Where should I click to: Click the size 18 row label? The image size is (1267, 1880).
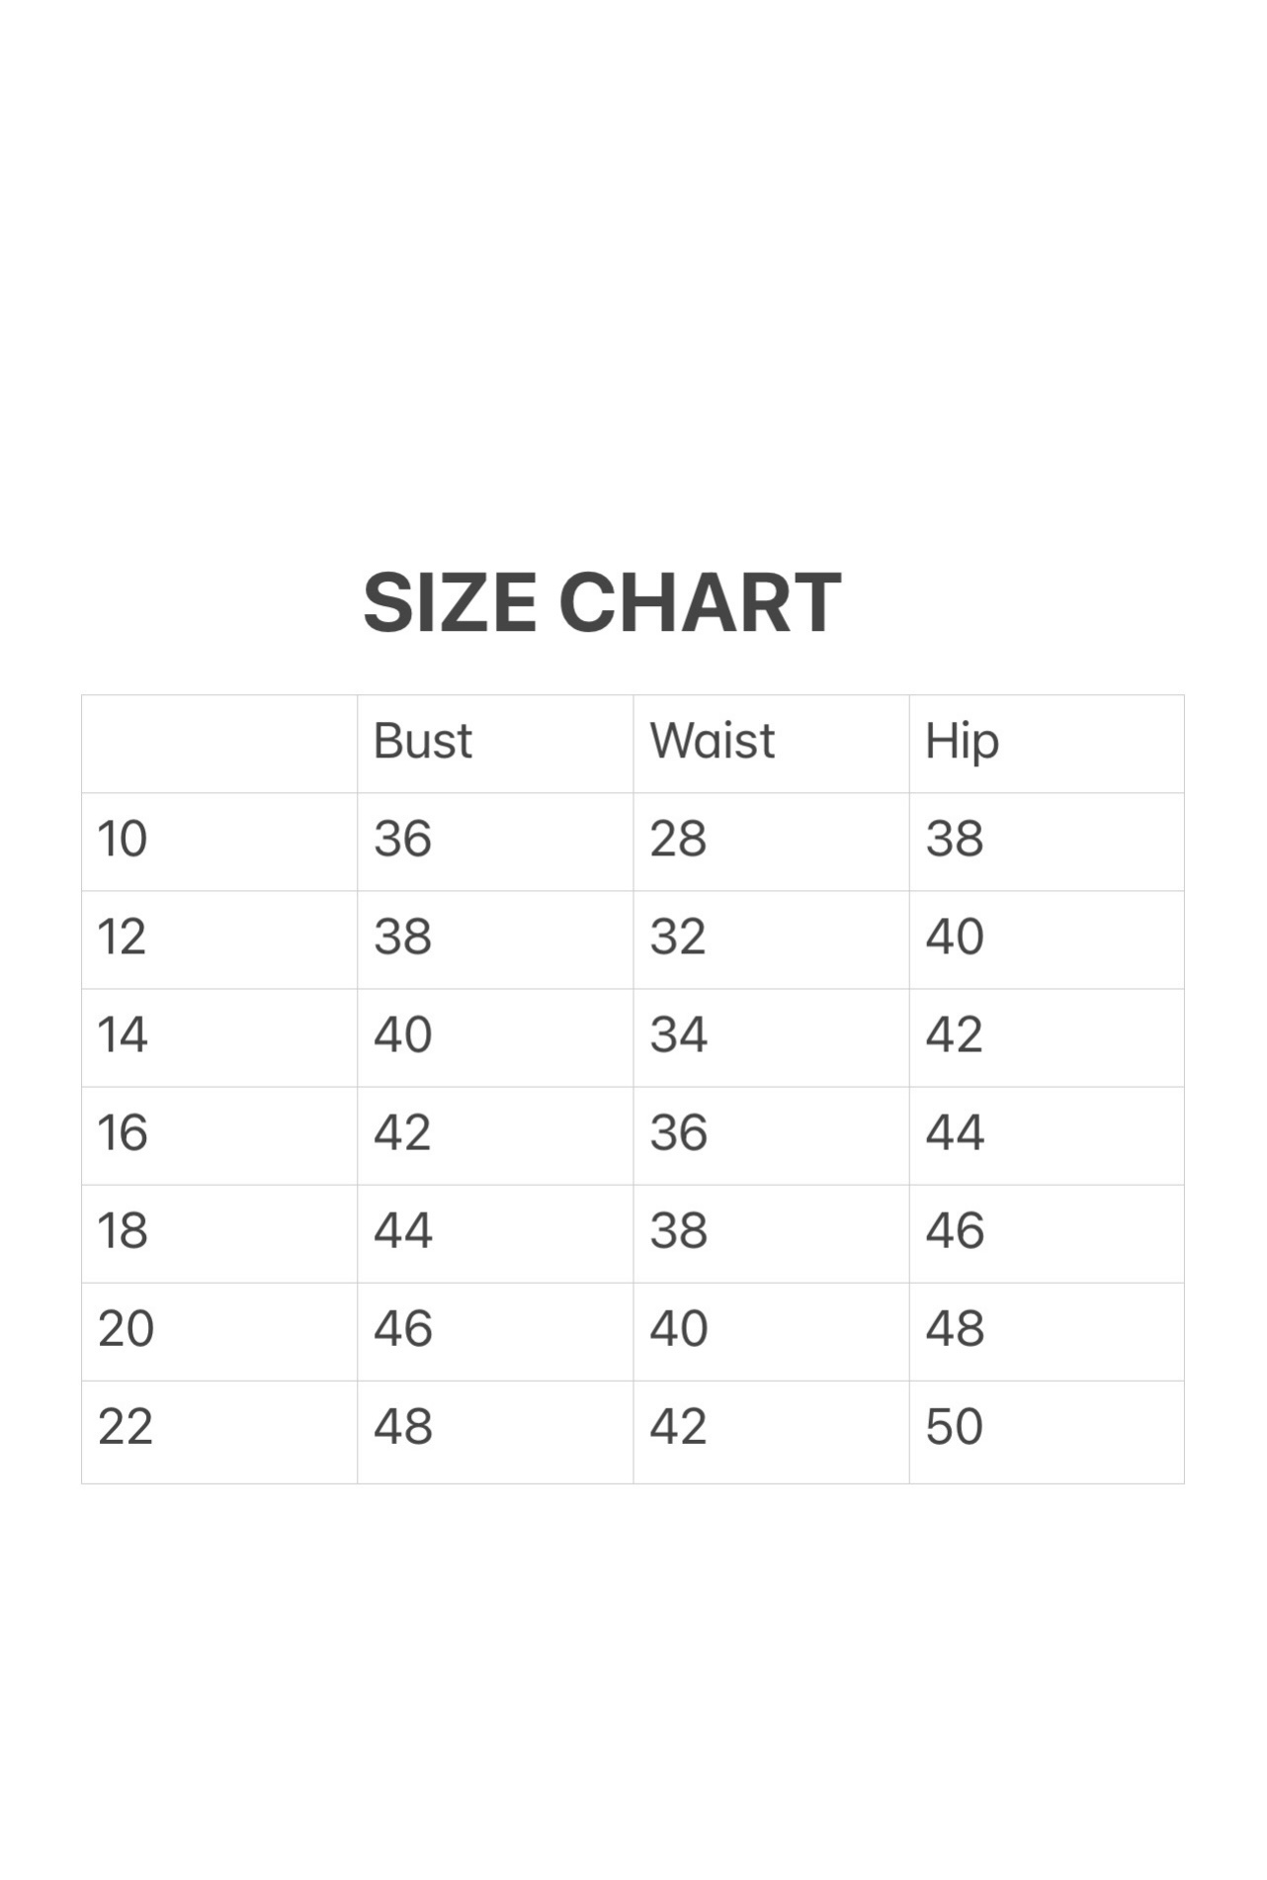click(x=123, y=1230)
